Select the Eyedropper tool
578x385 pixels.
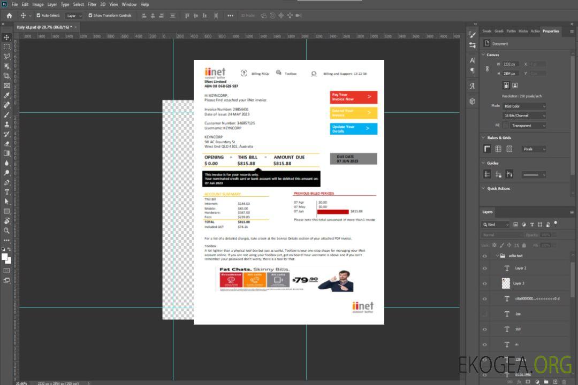pos(7,95)
